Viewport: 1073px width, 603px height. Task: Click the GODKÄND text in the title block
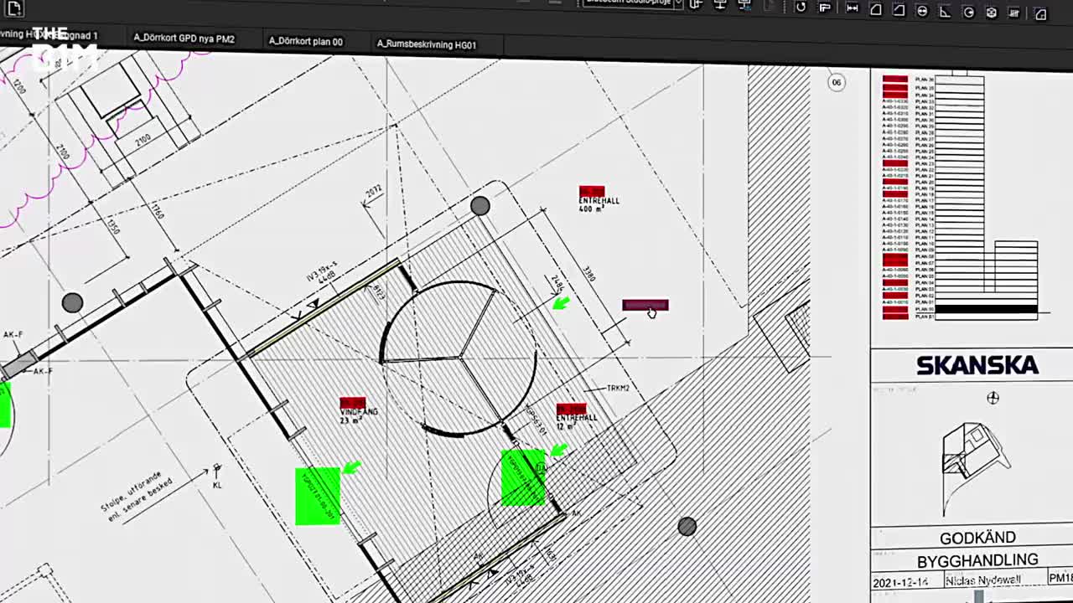pos(977,539)
